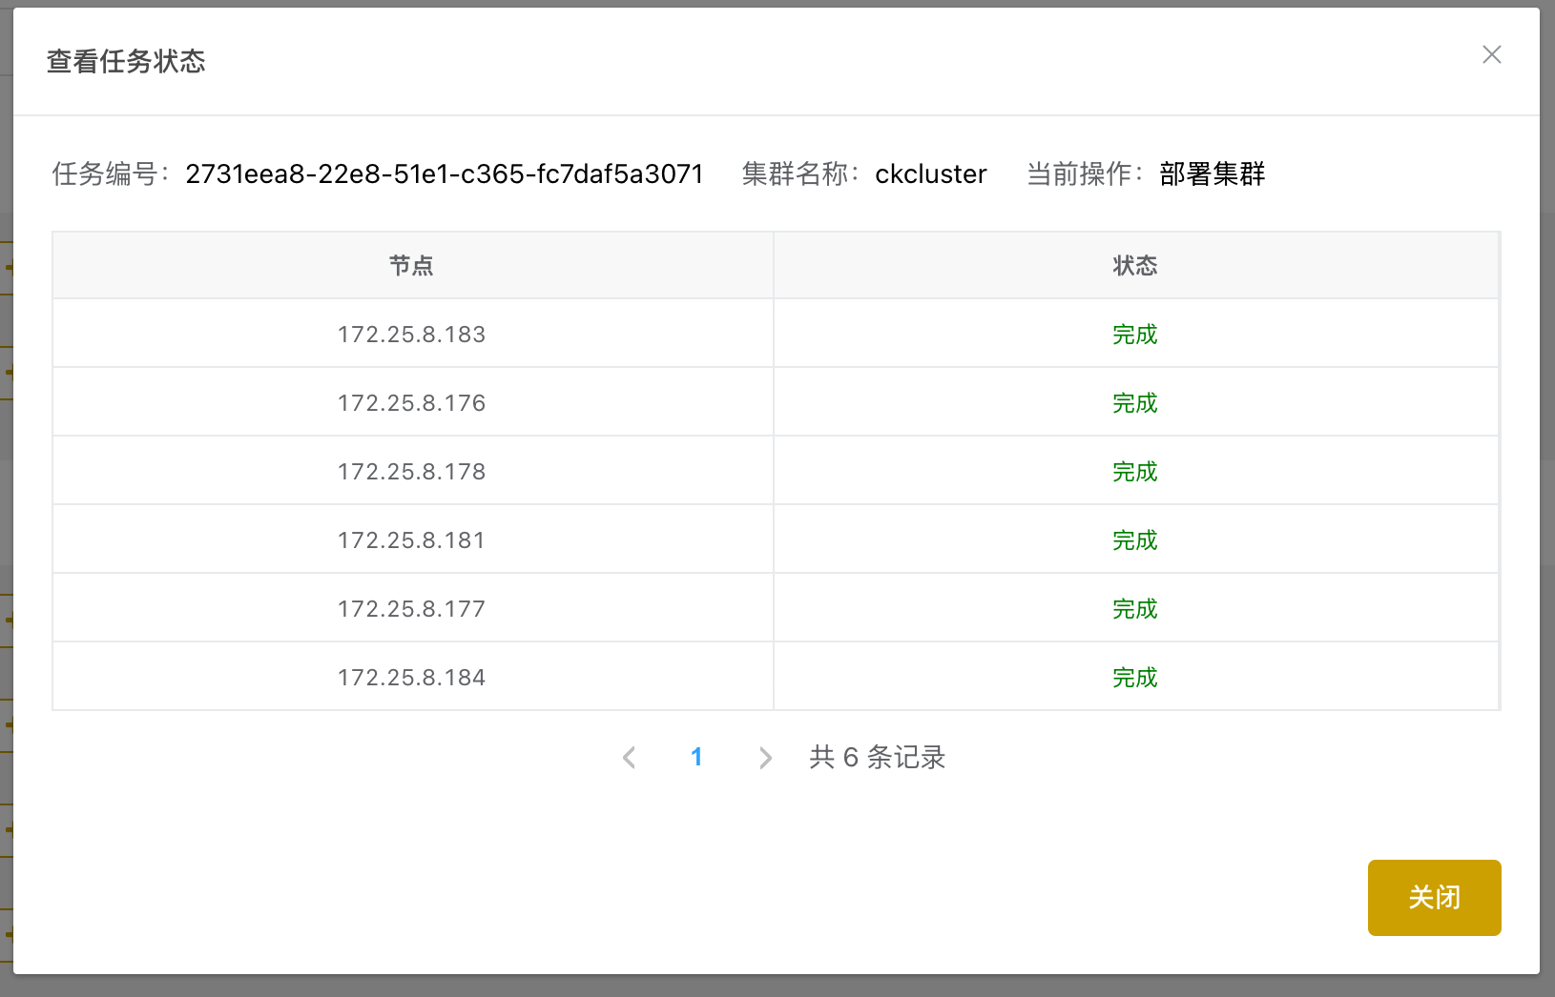Click the 节点 column header
Screen dimensions: 1555x997
[411, 266]
